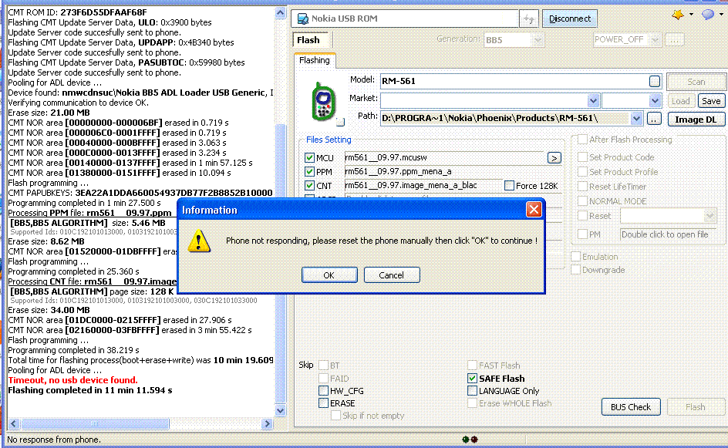This screenshot has width=728, height=448.
Task: Toggle Set Product Code checkbox
Action: [x=582, y=157]
